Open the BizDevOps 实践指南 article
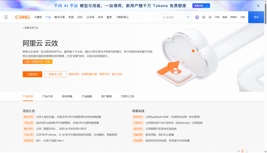267x153 pixels. pyautogui.click(x=174, y=123)
